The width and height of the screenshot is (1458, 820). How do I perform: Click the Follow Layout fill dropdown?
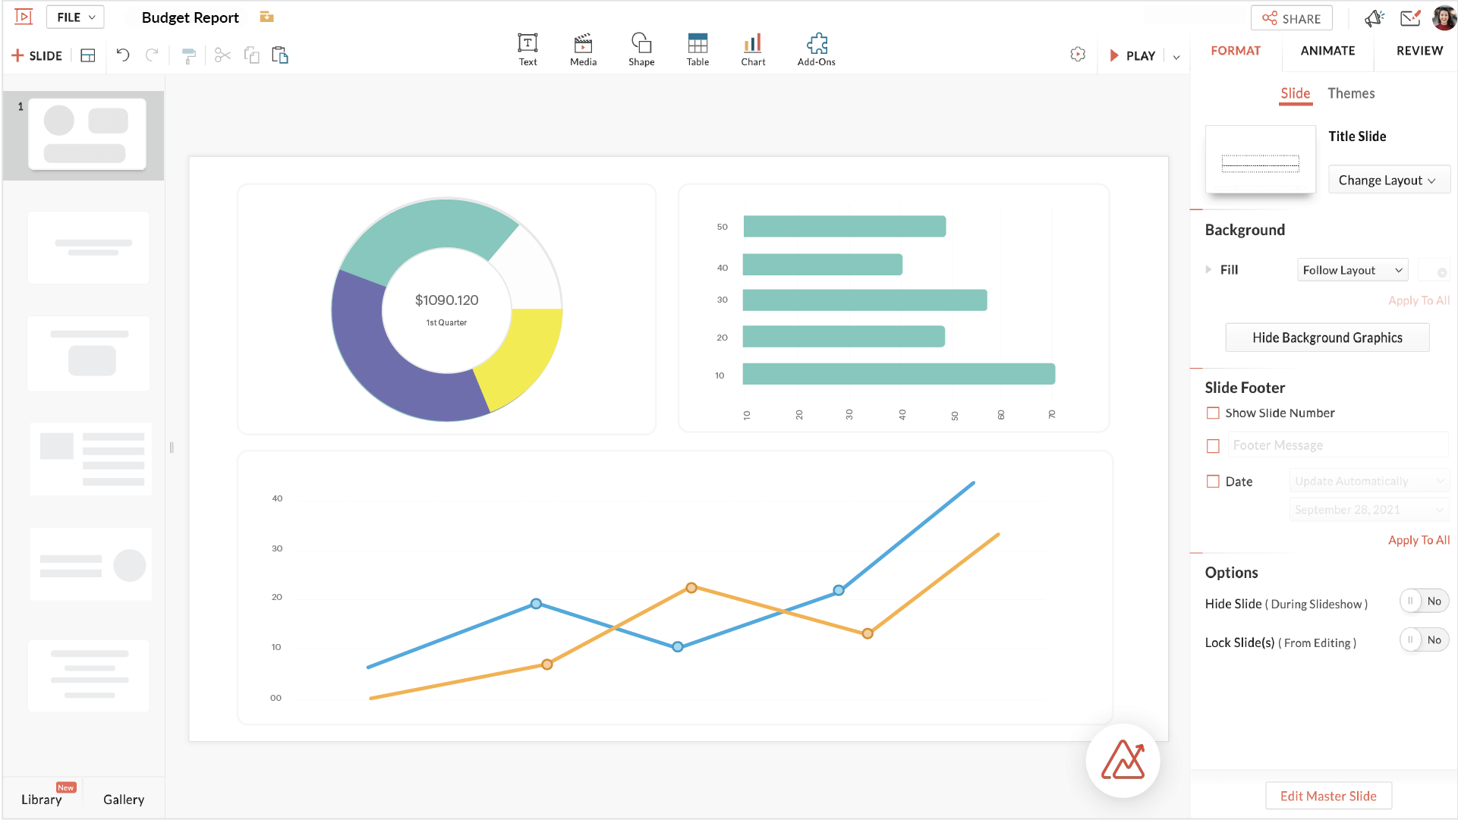(1350, 269)
